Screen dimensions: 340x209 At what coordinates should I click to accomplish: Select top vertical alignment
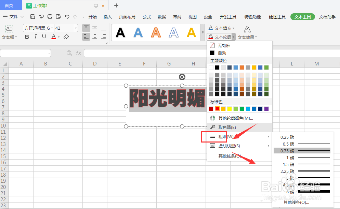[86, 28]
